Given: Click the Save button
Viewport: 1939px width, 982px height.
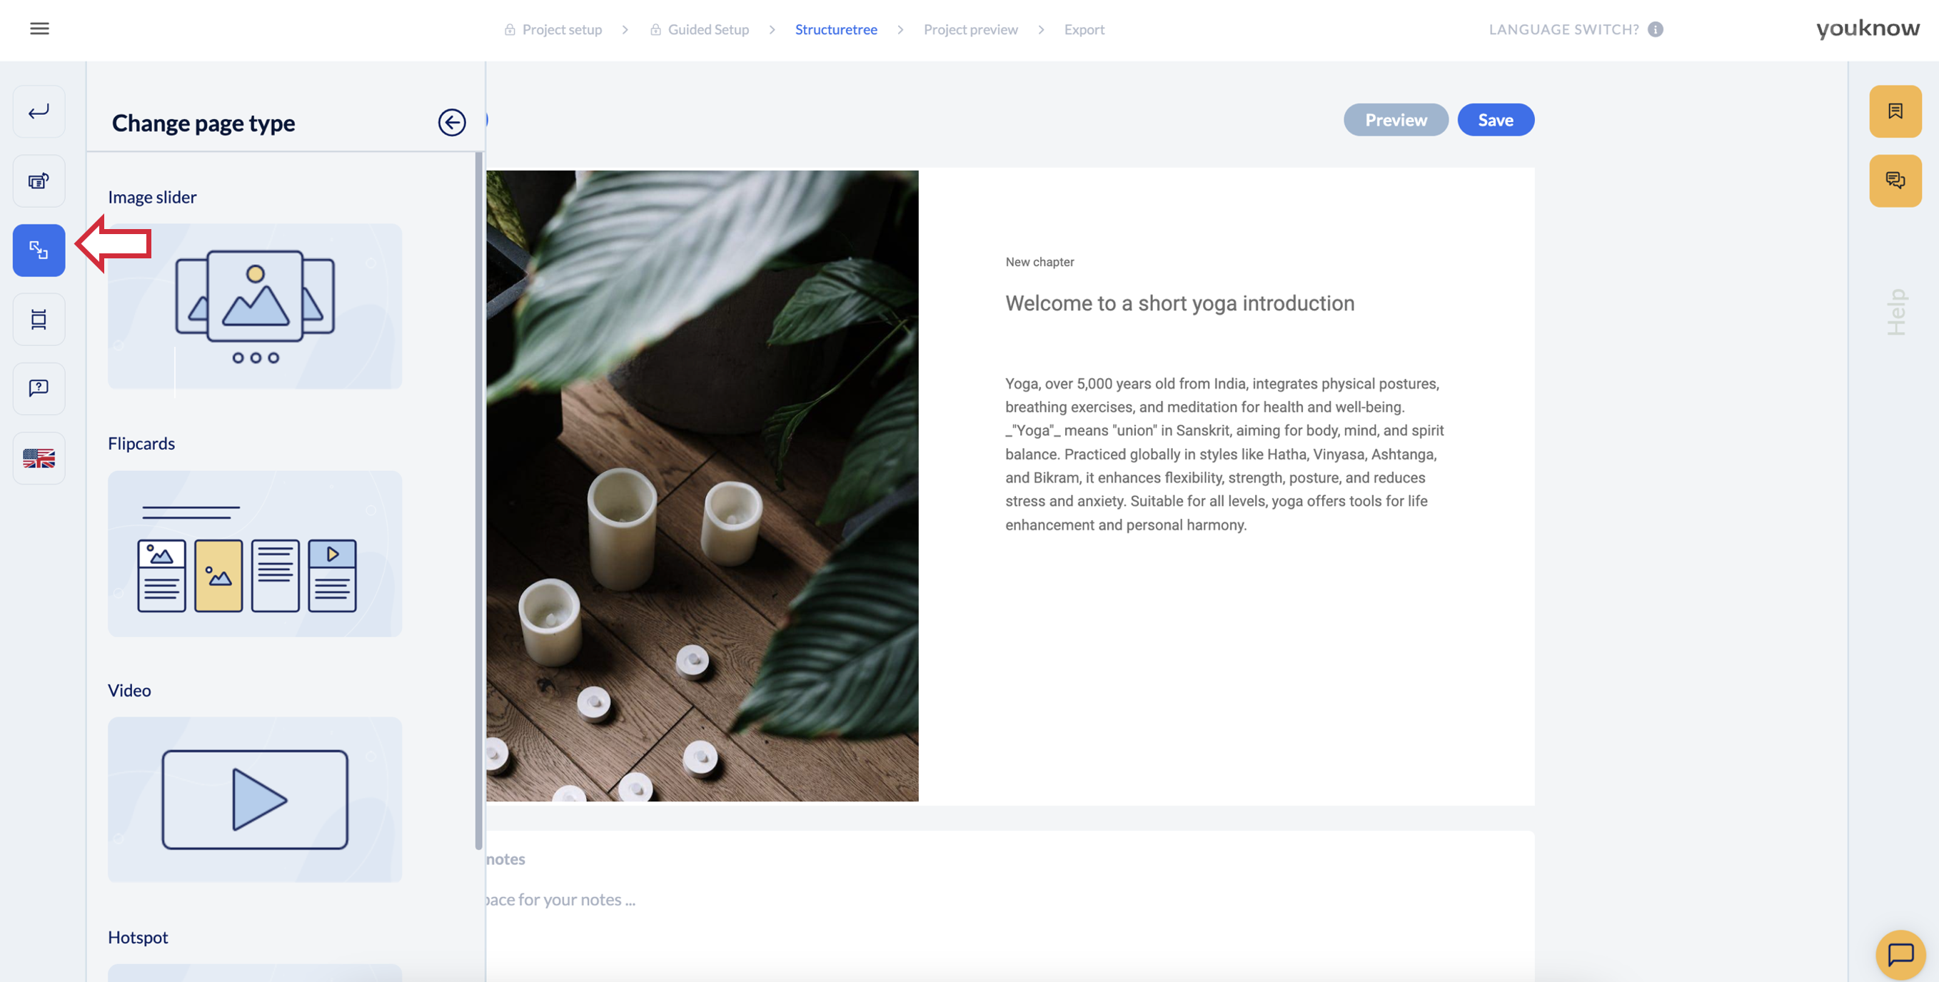Looking at the screenshot, I should tap(1495, 121).
